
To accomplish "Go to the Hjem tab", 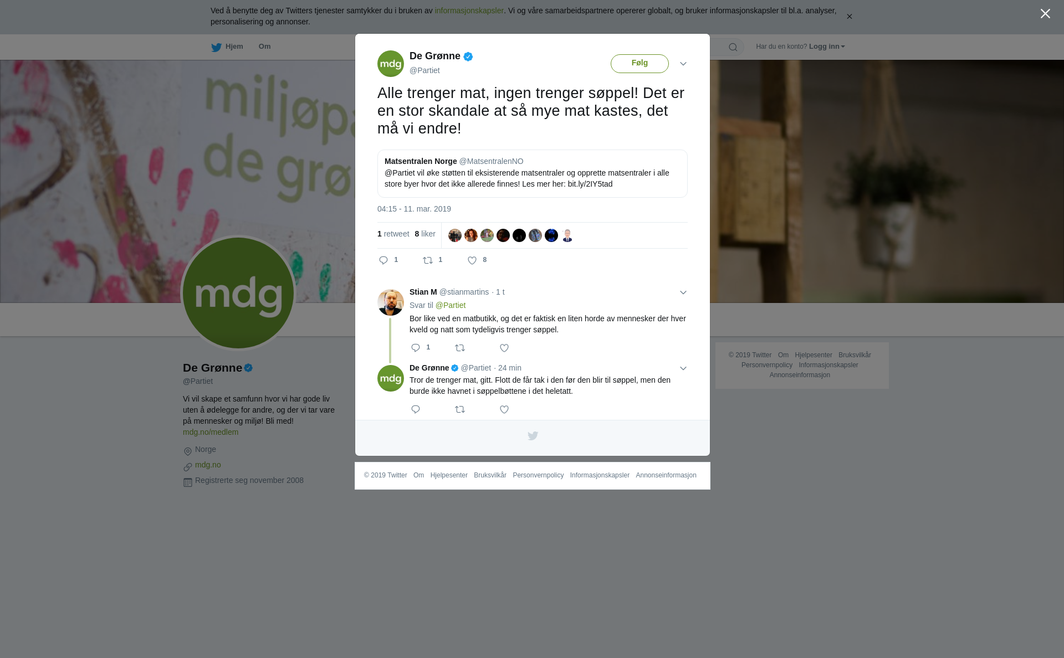I will pyautogui.click(x=227, y=47).
